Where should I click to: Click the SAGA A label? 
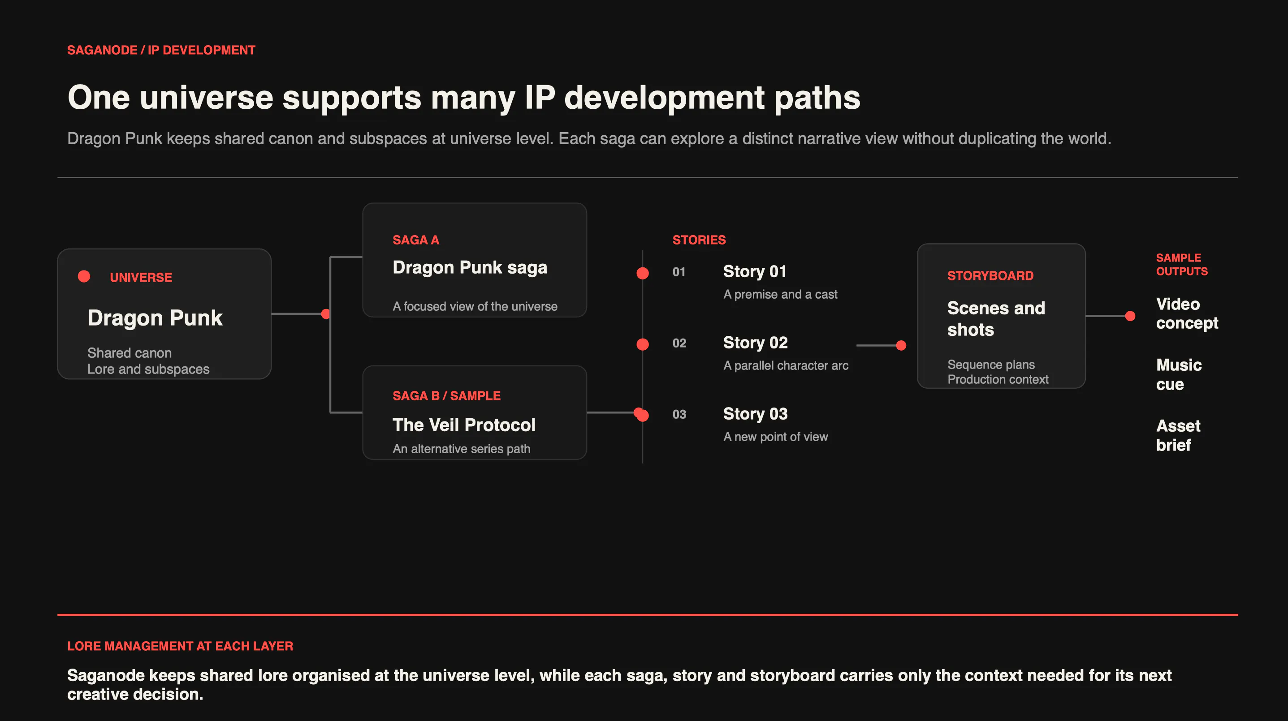click(415, 240)
